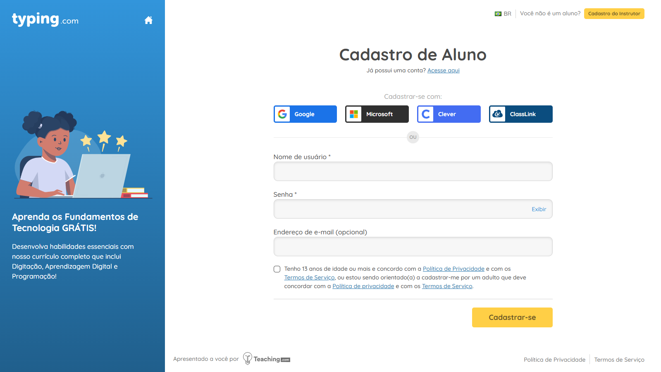Show password with the Exibir link
Screen dimensions: 661x372
[539, 209]
